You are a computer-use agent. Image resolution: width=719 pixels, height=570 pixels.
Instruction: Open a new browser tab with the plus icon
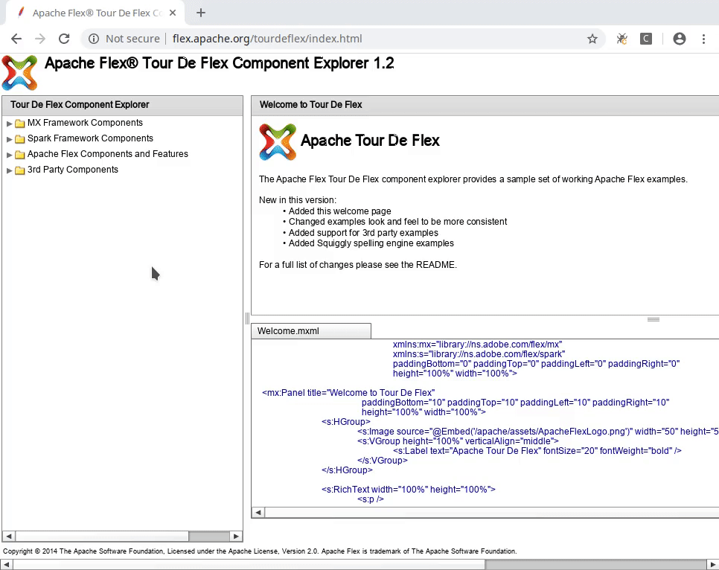(201, 13)
